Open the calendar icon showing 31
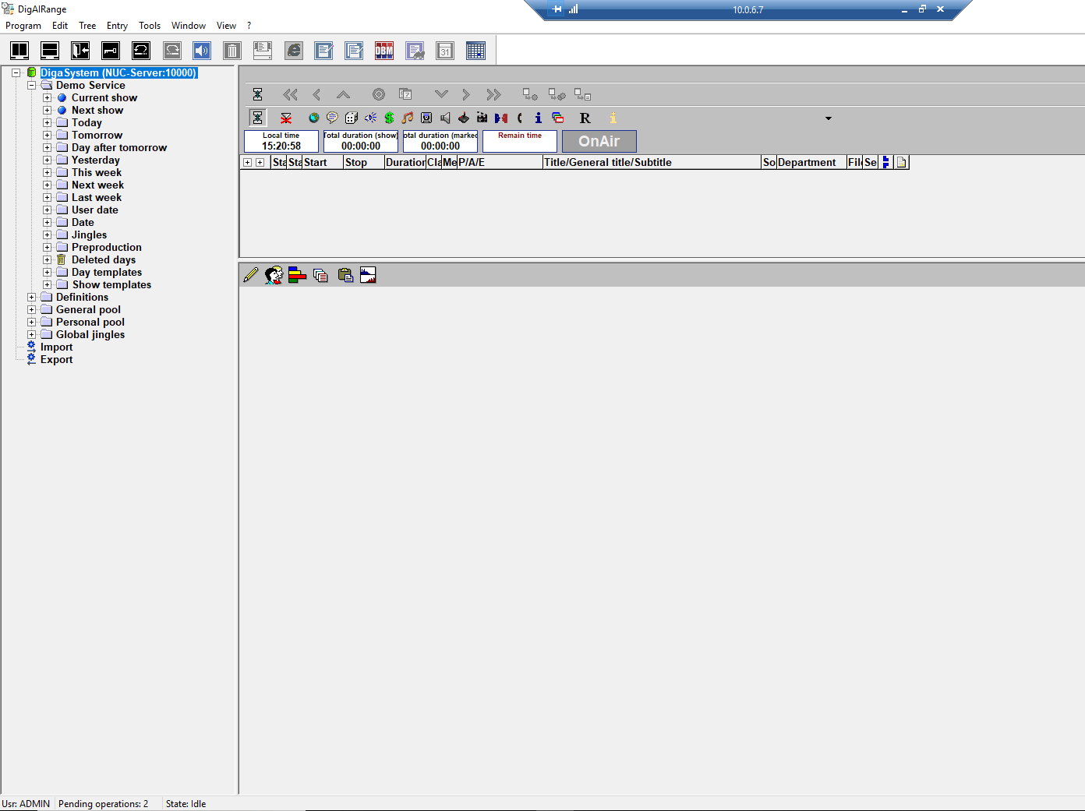 coord(445,51)
